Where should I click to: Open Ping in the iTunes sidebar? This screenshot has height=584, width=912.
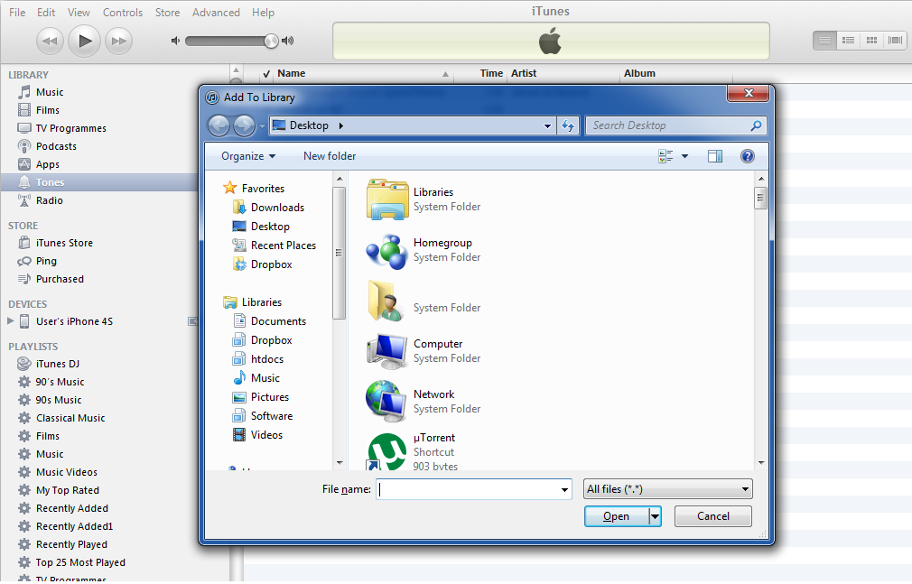tap(46, 261)
